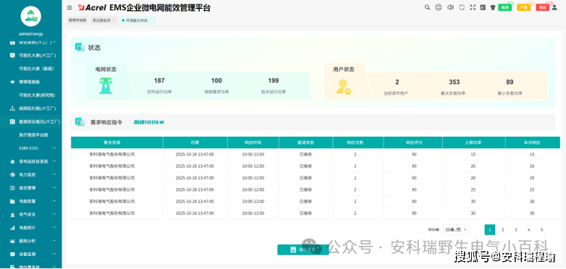Screen dimensions: 566x269
Task: Open the 20条/页 page size dropdown
Action: click(456, 230)
